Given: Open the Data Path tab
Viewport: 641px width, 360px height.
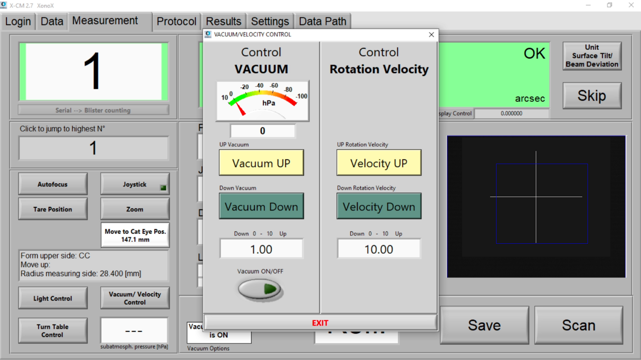Looking at the screenshot, I should tap(322, 22).
